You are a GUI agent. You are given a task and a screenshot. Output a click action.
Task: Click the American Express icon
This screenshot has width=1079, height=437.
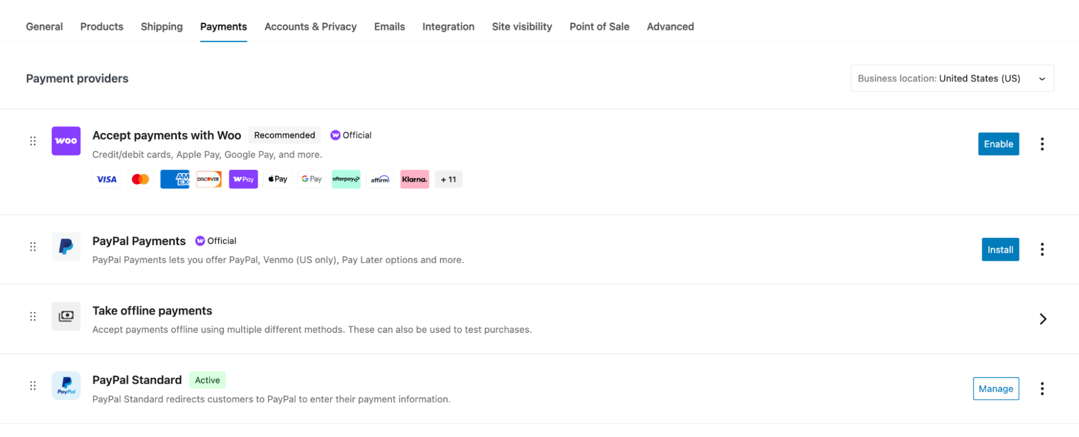(x=175, y=179)
